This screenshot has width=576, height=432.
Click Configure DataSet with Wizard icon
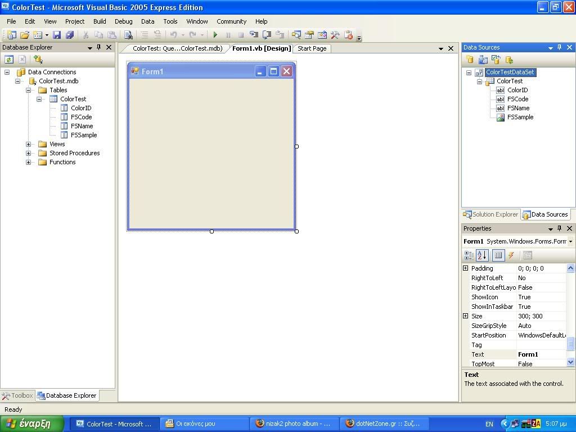pyautogui.click(x=496, y=60)
